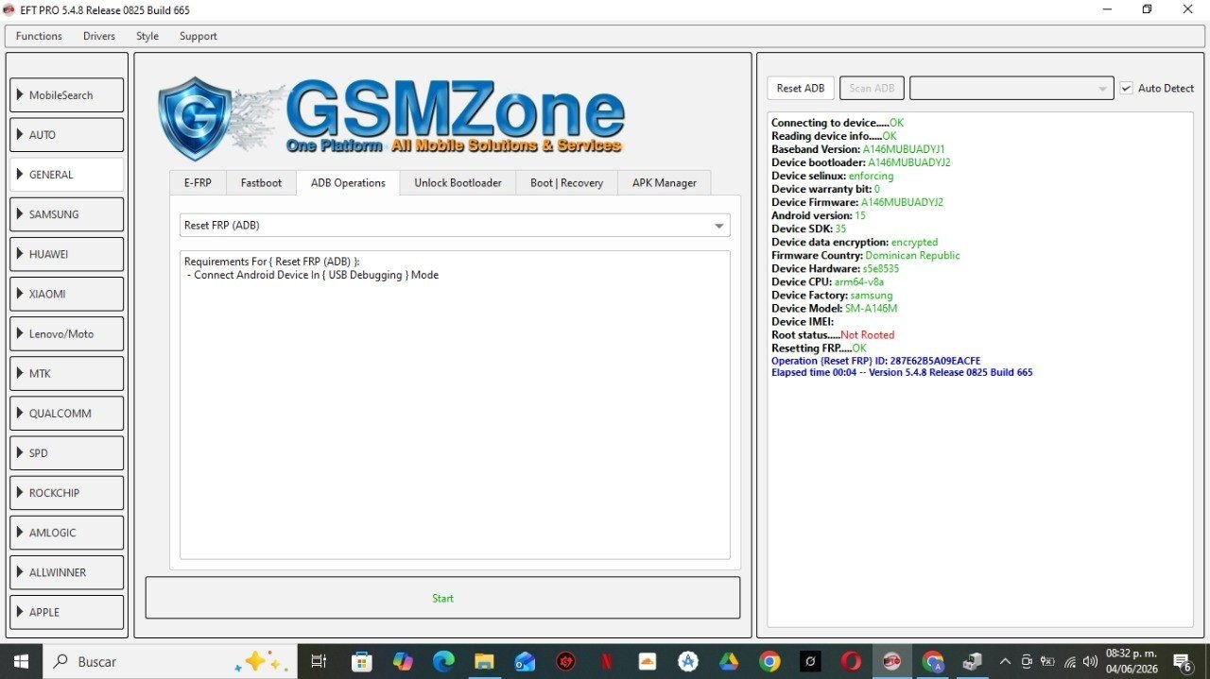Expand the SPD sidebar section
Screen dimensions: 1210x679
67,452
